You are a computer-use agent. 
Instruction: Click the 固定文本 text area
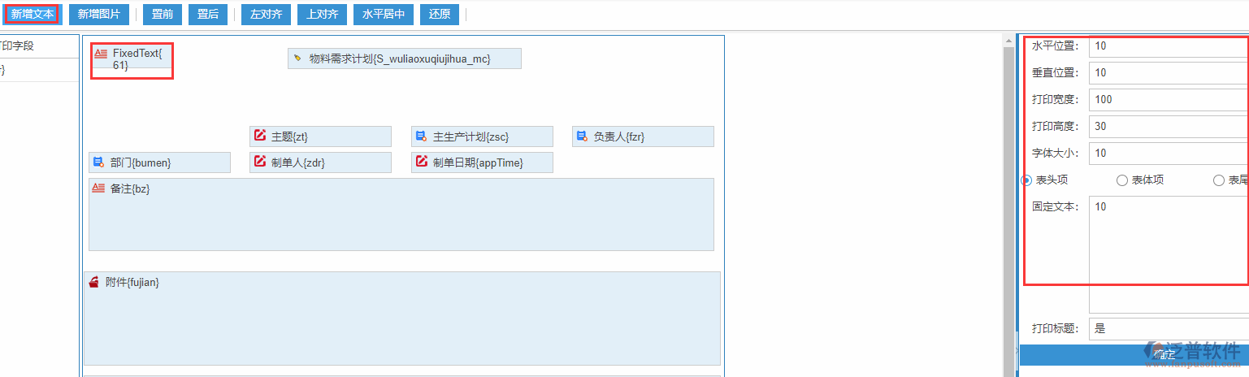click(1169, 254)
